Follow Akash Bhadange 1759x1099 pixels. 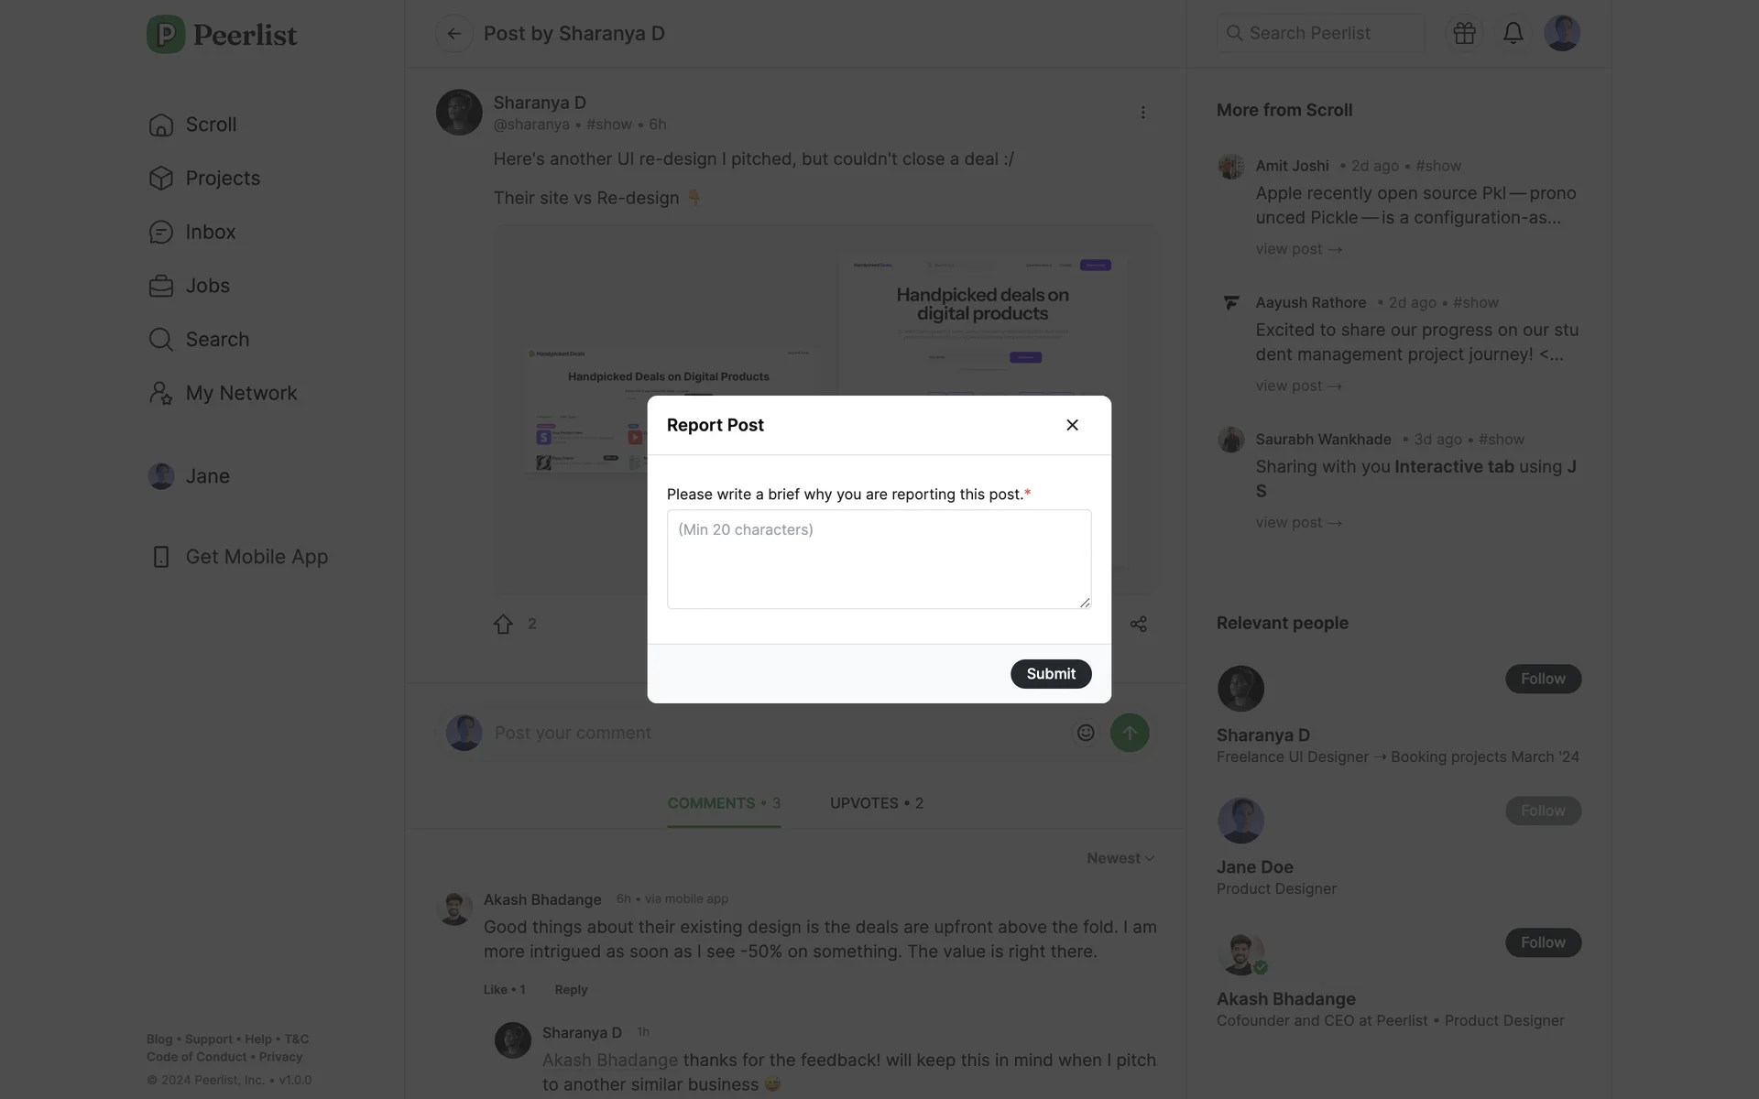coord(1543,942)
